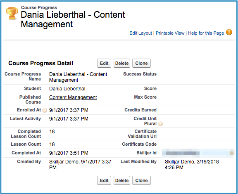Click the Credit Unit Plural help icon
This screenshot has height=194, width=238.
coord(160,124)
